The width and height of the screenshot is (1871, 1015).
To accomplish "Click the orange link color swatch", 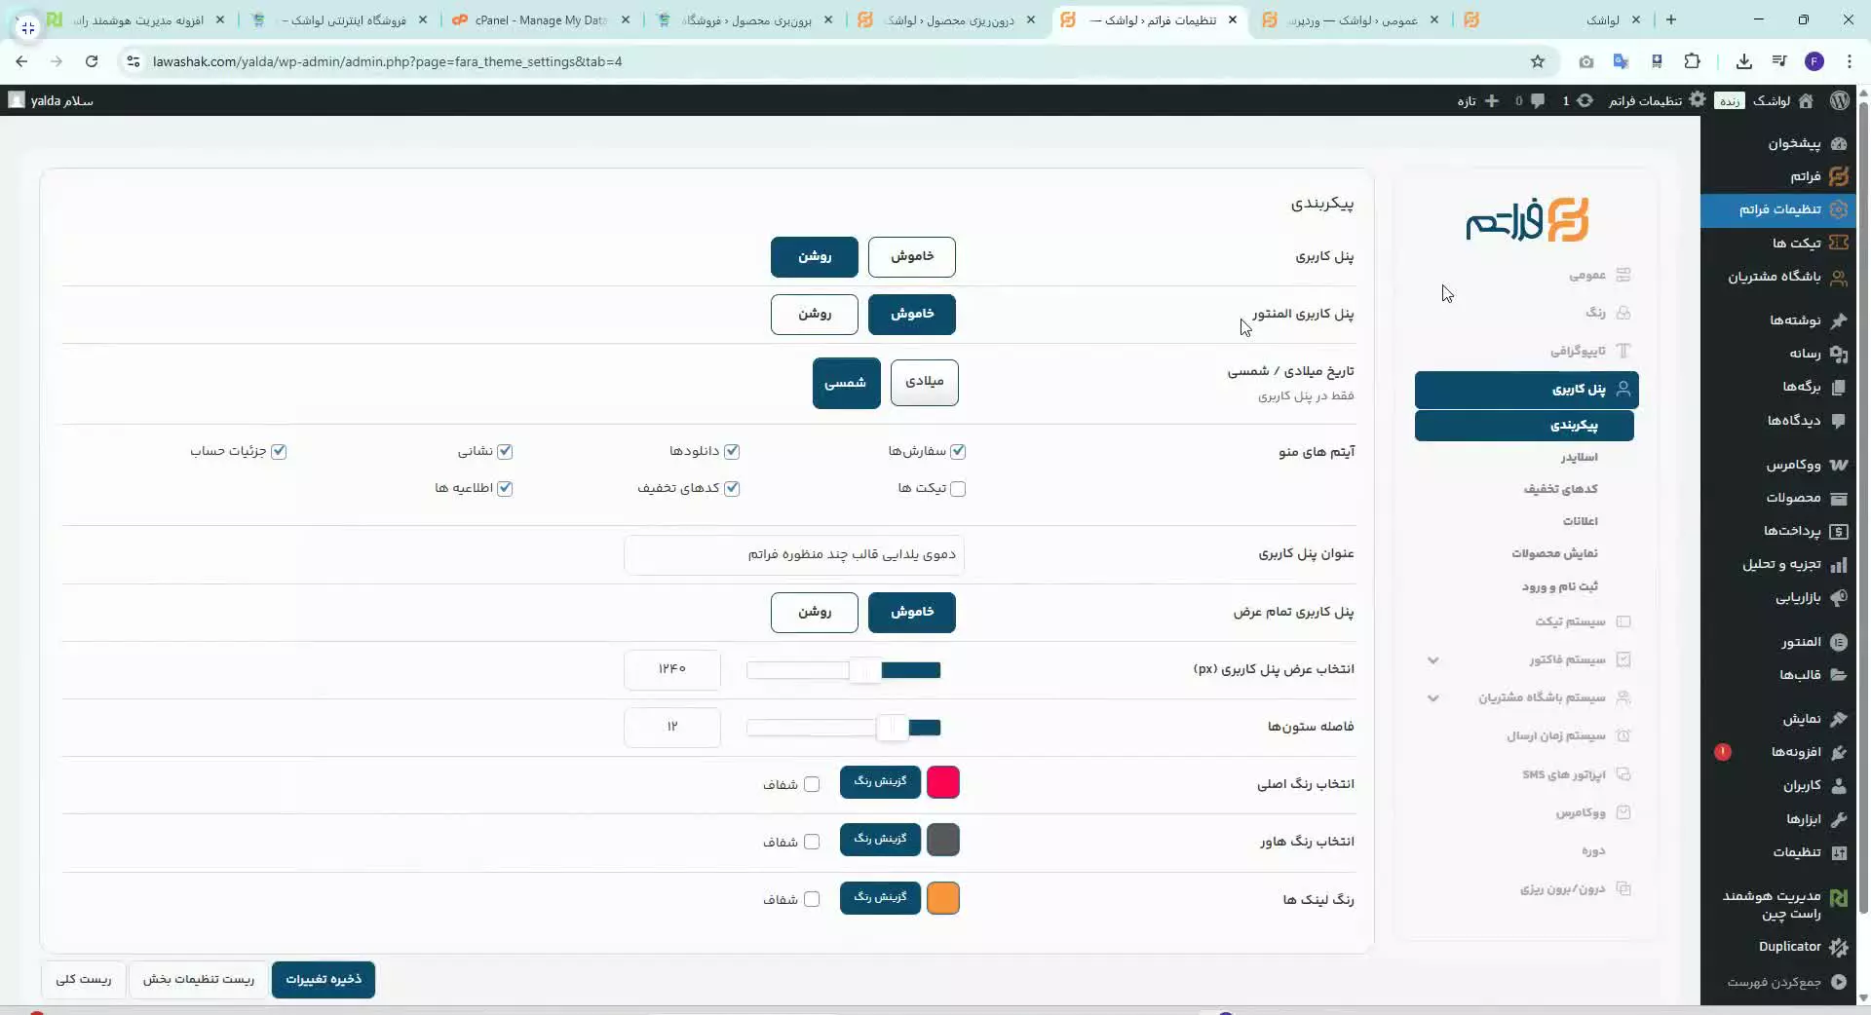I will point(942,898).
